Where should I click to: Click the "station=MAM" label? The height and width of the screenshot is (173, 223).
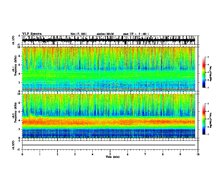(105, 34)
